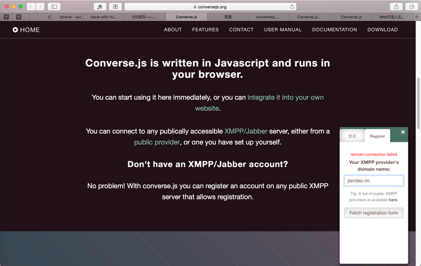Switch to the 'Web开发人员...' tab
Image resolution: width=421 pixels, height=266 pixels.
[392, 17]
